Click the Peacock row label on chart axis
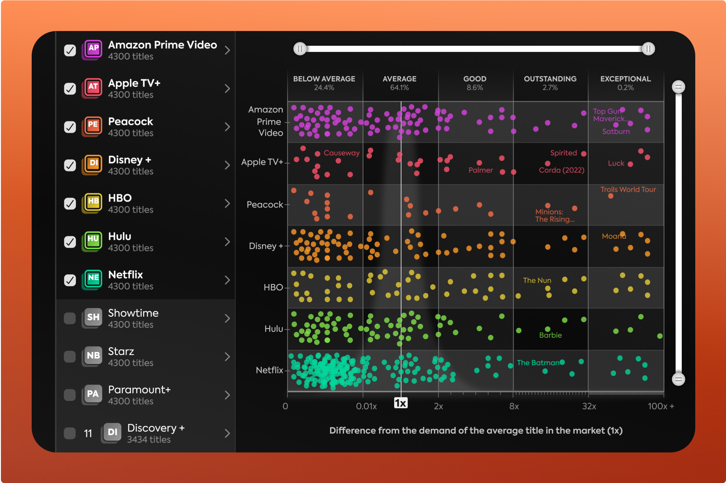 264,204
